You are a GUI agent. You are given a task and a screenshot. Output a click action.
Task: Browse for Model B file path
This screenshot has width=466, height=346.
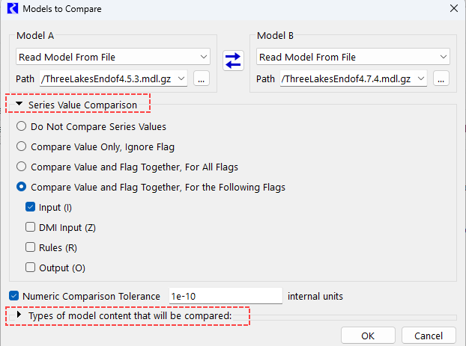[x=441, y=78]
